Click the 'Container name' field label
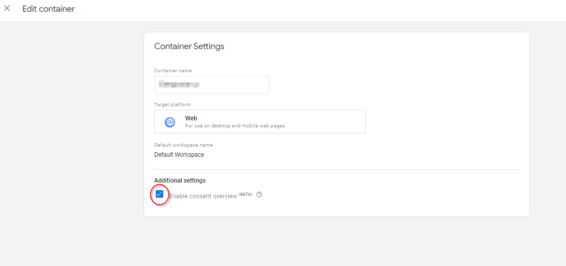Image resolution: width=566 pixels, height=266 pixels. pyautogui.click(x=173, y=71)
